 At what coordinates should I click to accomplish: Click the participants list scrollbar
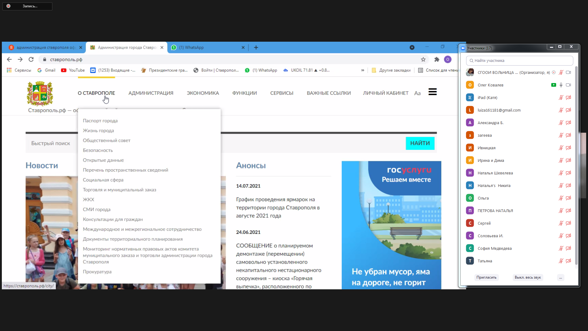[x=576, y=165]
